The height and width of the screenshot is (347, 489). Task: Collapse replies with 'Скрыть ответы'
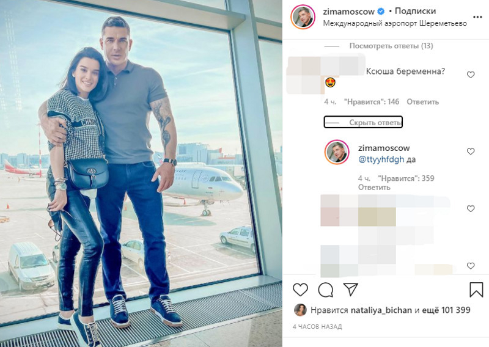[x=375, y=123]
